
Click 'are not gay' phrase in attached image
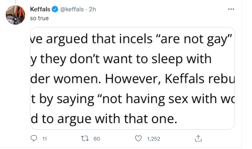[x=194, y=39]
